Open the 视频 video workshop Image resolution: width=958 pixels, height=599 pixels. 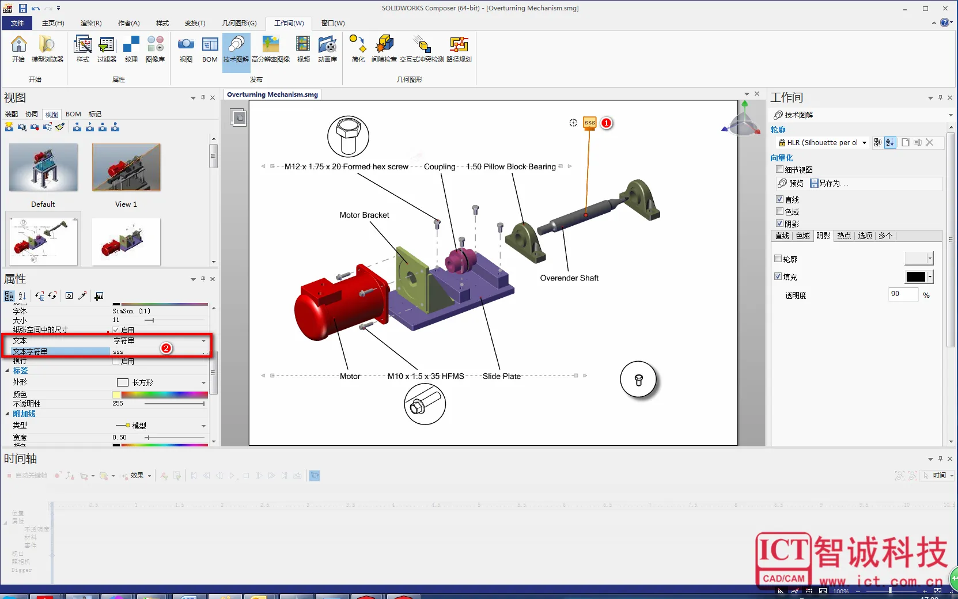click(x=303, y=48)
